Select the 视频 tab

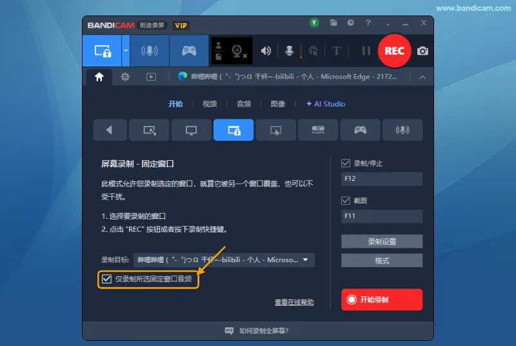(x=210, y=104)
